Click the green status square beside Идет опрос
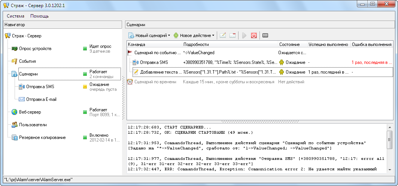The height and width of the screenshot is (186, 398). [85, 49]
